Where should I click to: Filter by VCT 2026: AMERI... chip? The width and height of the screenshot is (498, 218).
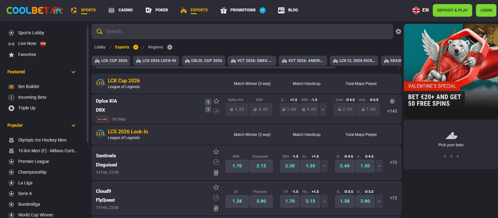(x=303, y=61)
